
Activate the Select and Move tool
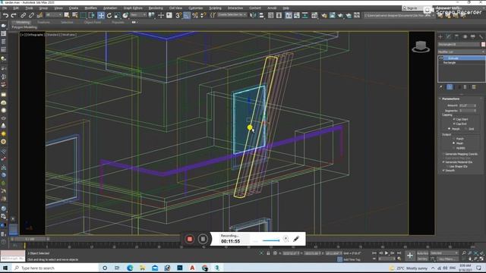pyautogui.click(x=101, y=15)
